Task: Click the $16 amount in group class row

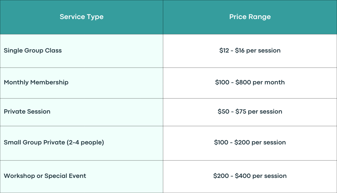Action: click(x=240, y=51)
